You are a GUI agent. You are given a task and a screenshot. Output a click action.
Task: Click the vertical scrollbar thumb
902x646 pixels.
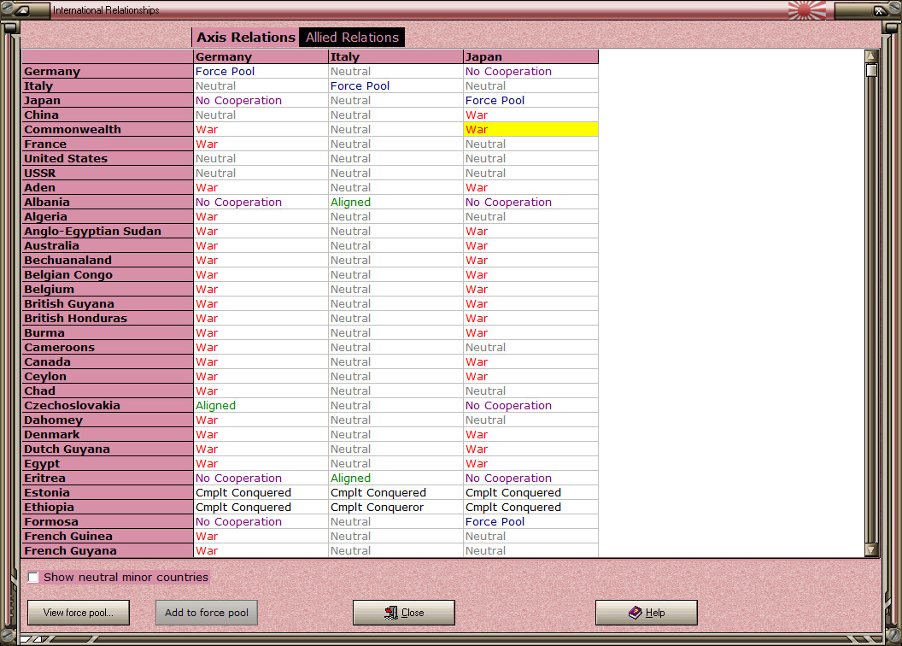pos(871,70)
